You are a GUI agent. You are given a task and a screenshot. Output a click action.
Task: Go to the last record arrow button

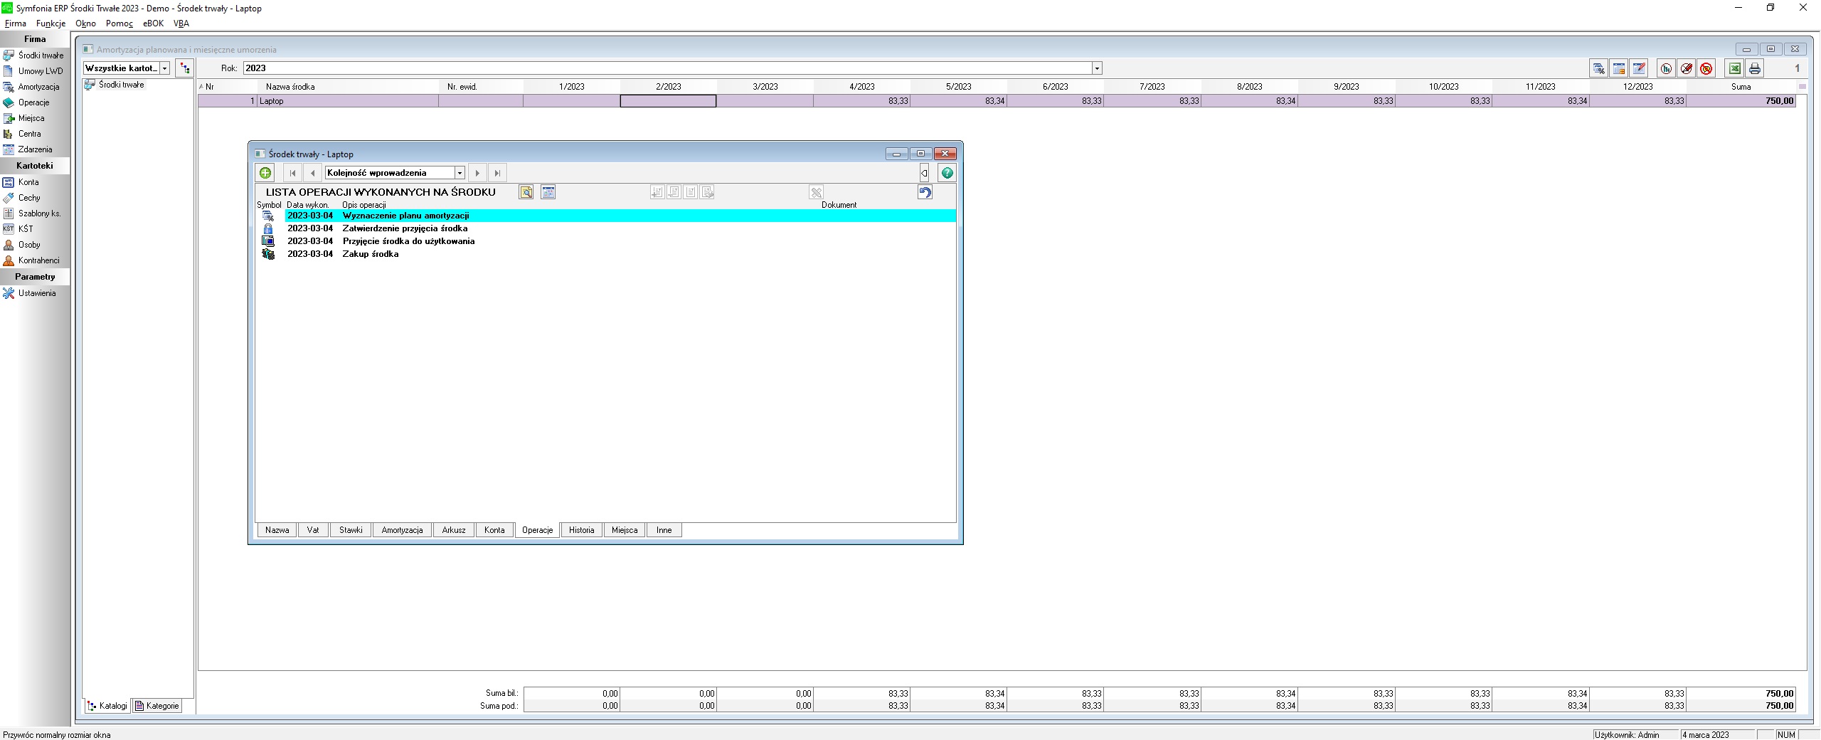pos(497,173)
